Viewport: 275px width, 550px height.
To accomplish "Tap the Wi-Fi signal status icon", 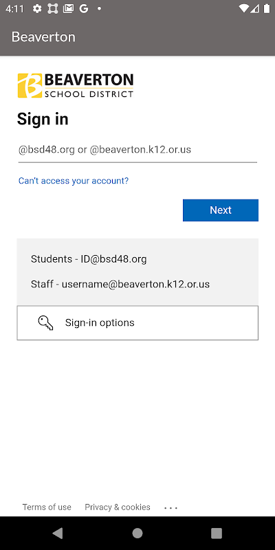I will tap(243, 9).
